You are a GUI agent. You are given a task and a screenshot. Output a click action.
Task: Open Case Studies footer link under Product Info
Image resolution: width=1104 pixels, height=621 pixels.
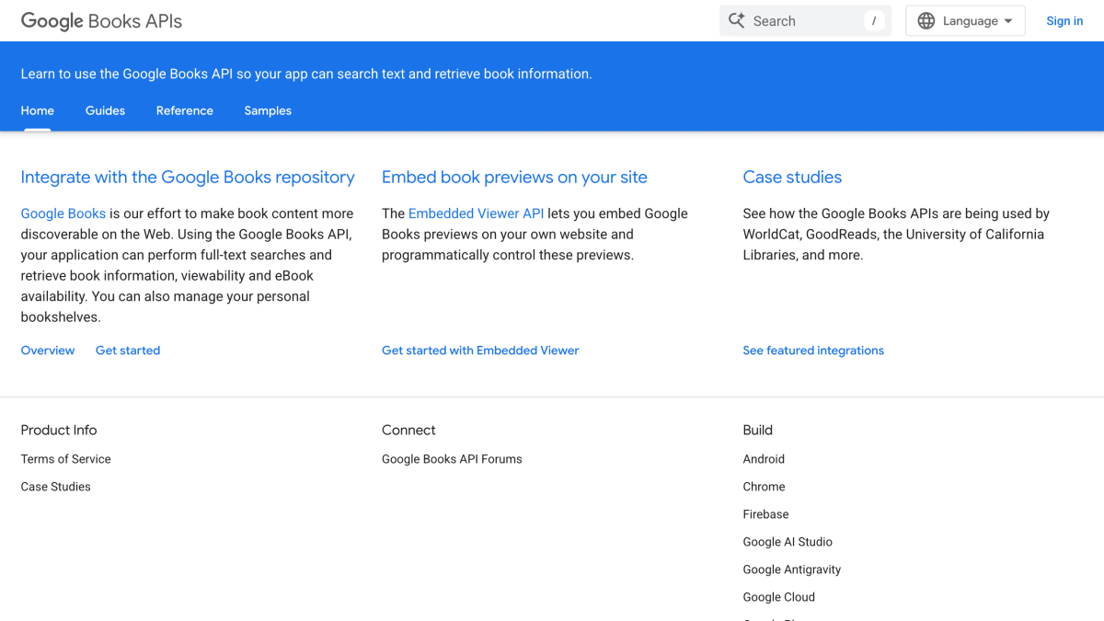pos(56,487)
